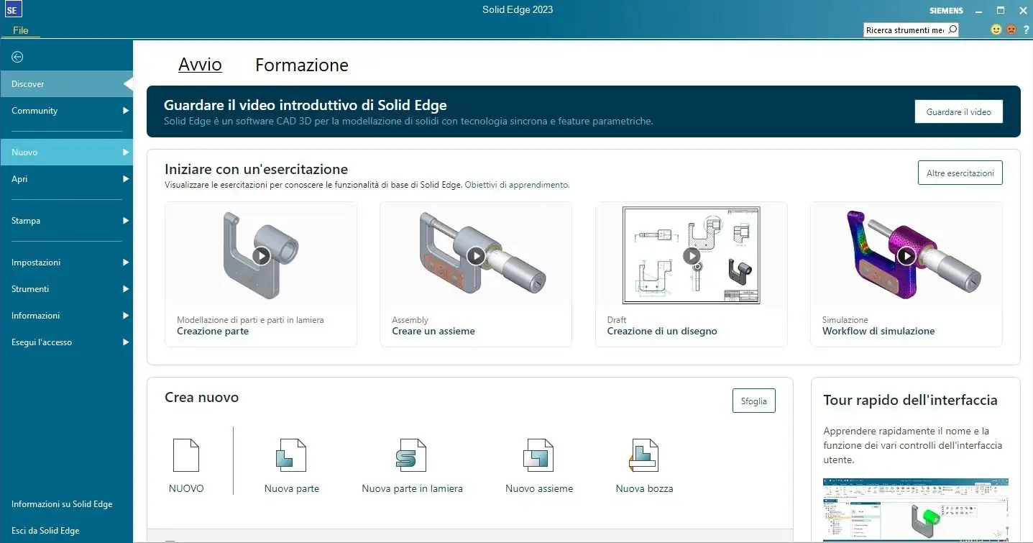This screenshot has width=1033, height=543.
Task: Click the Nuovo assieme icon
Action: point(538,456)
